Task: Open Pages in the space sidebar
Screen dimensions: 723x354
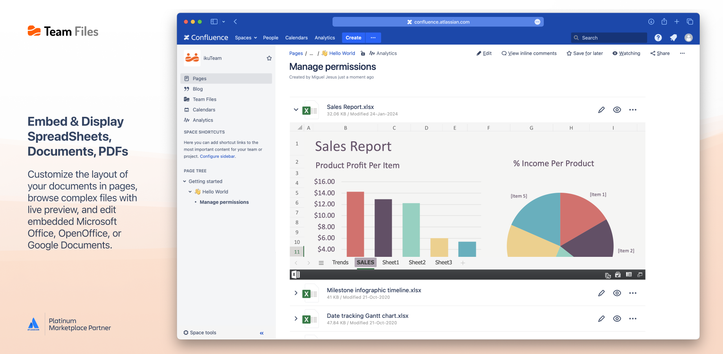Action: tap(226, 79)
